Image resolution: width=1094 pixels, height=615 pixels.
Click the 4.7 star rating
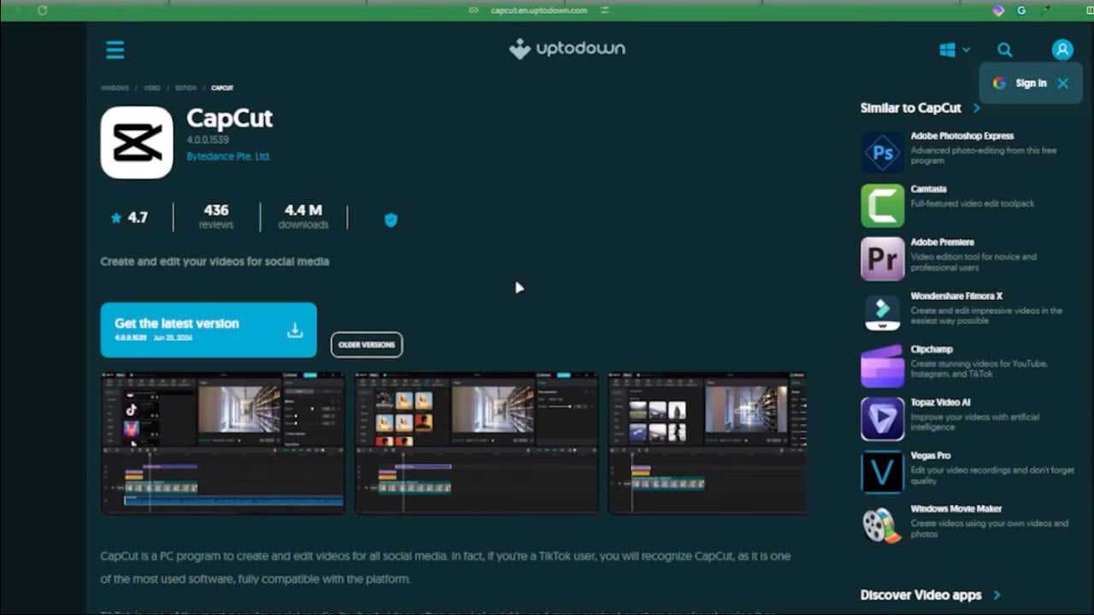[x=129, y=218]
